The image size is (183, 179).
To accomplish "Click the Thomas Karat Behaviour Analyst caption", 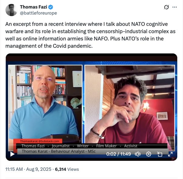I will click(59, 151).
